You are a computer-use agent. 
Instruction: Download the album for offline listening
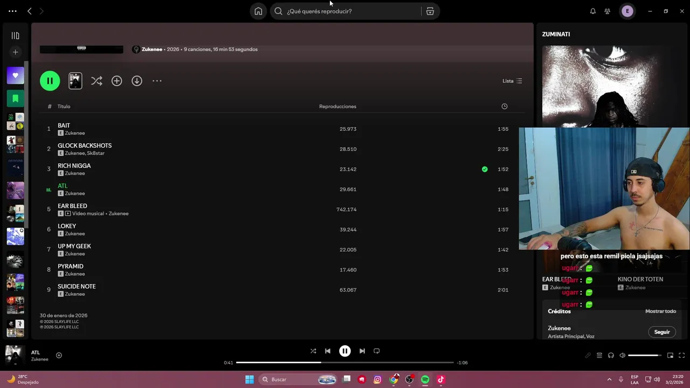[x=137, y=81]
